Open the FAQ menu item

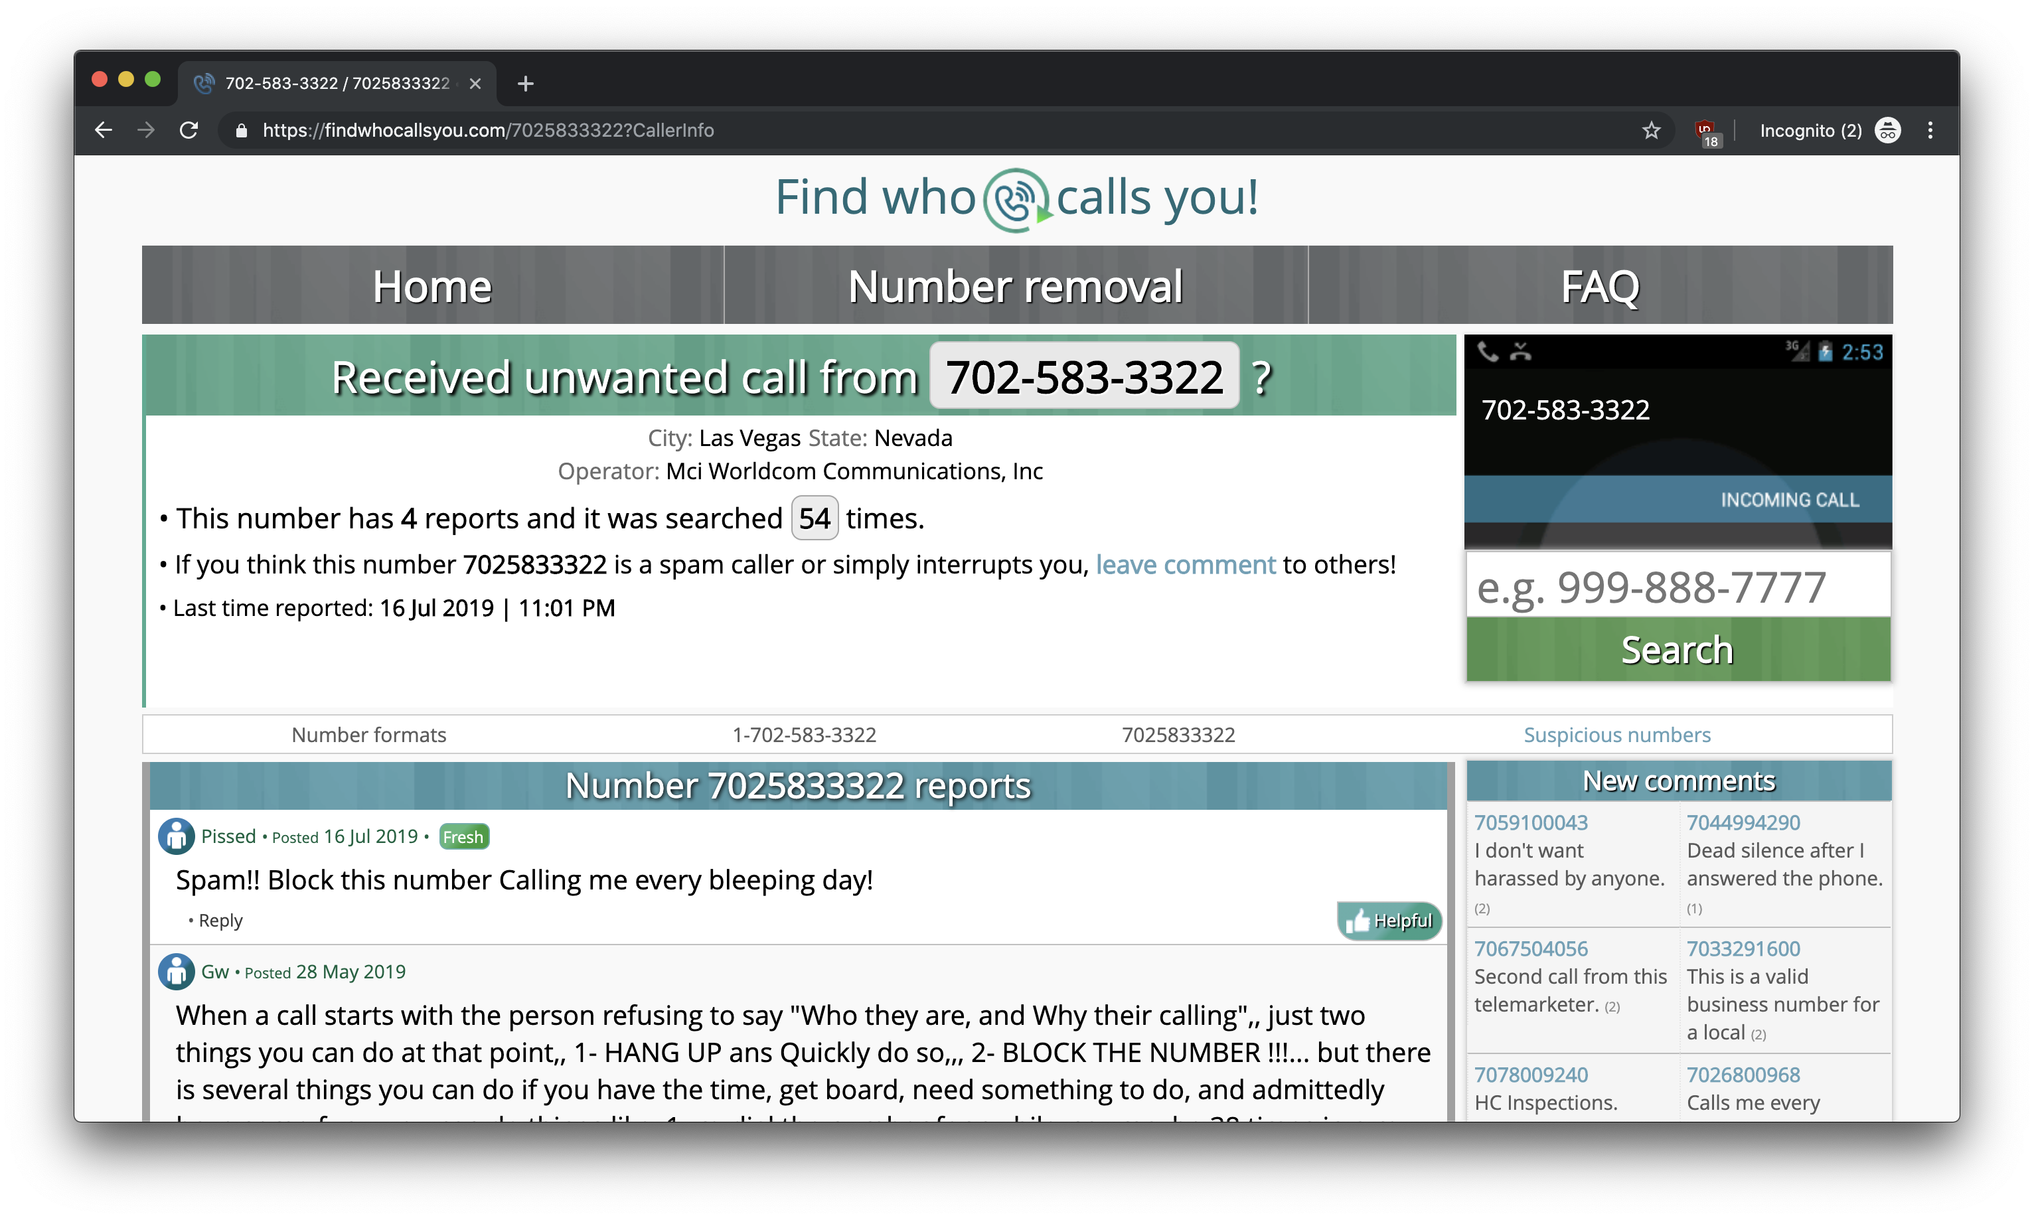(1600, 286)
